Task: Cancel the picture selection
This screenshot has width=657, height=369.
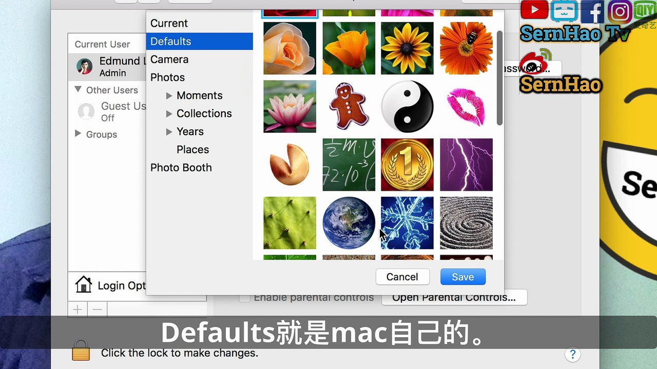Action: [402, 277]
